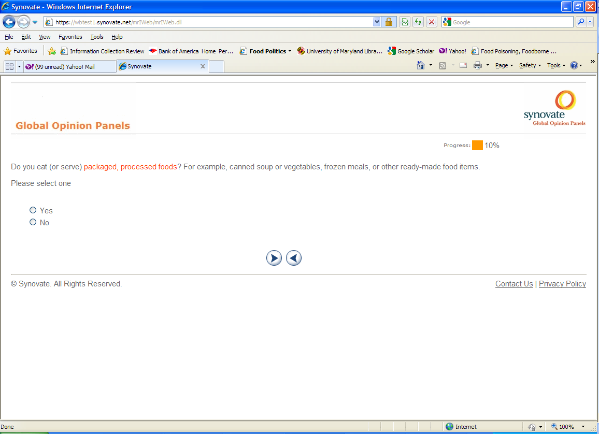Open Information Collection Review bookmark

[x=103, y=51]
